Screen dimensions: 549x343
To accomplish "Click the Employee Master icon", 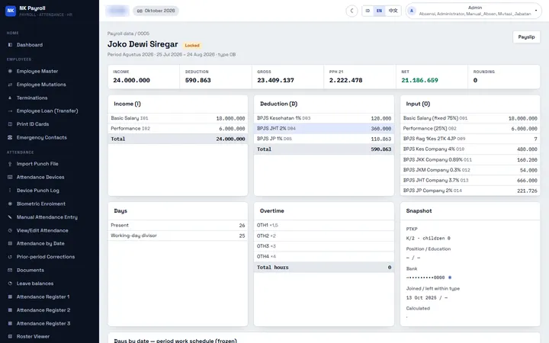I will (x=10, y=71).
